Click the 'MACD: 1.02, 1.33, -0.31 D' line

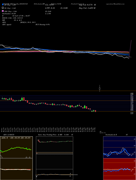coord(12,18)
